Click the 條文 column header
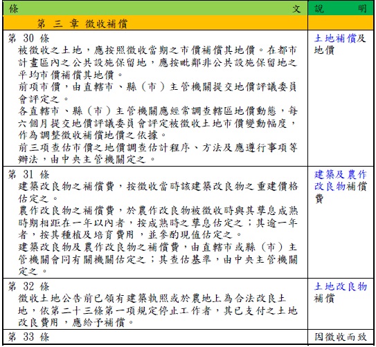The width and height of the screenshot is (376, 347). [155, 9]
